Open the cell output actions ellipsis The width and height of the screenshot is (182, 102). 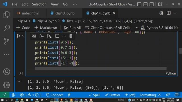coord(20,81)
